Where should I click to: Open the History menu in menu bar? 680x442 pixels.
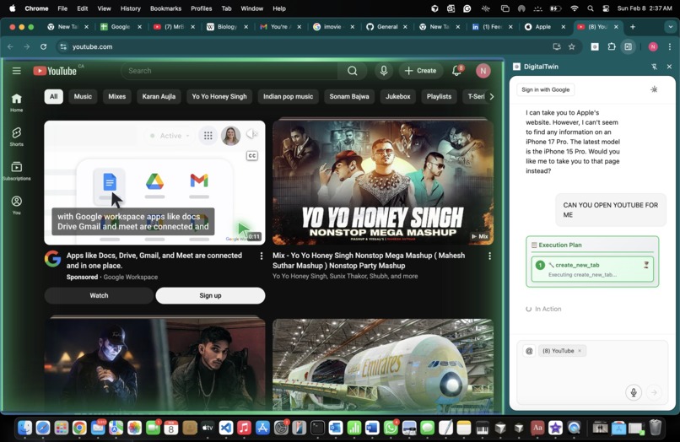pos(130,8)
